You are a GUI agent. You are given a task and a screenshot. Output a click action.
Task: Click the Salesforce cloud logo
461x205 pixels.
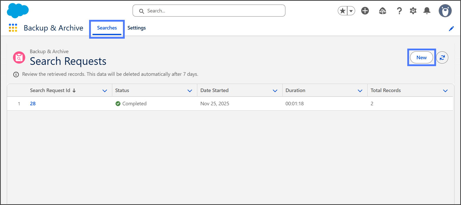18,11
